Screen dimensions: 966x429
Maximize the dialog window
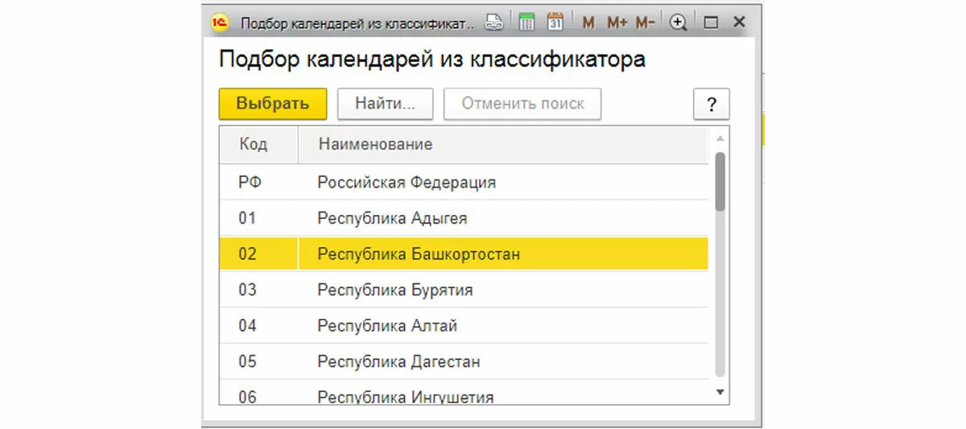coord(710,23)
